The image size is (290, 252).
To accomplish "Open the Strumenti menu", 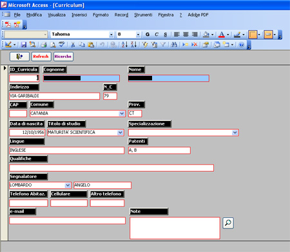I will coord(143,15).
